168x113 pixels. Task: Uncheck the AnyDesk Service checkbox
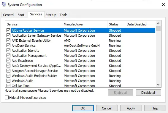[8, 45]
